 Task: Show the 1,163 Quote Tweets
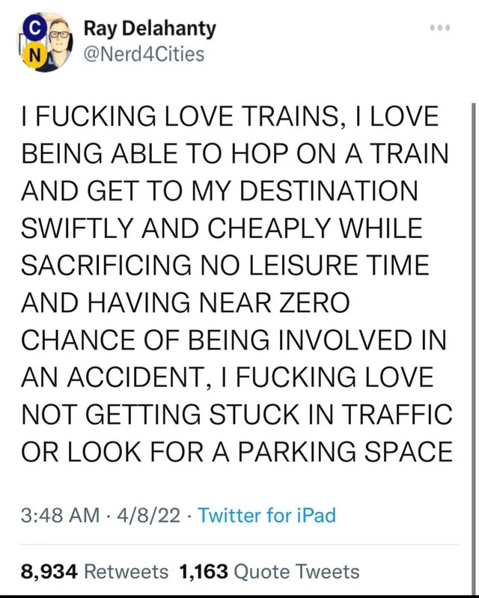tap(269, 571)
